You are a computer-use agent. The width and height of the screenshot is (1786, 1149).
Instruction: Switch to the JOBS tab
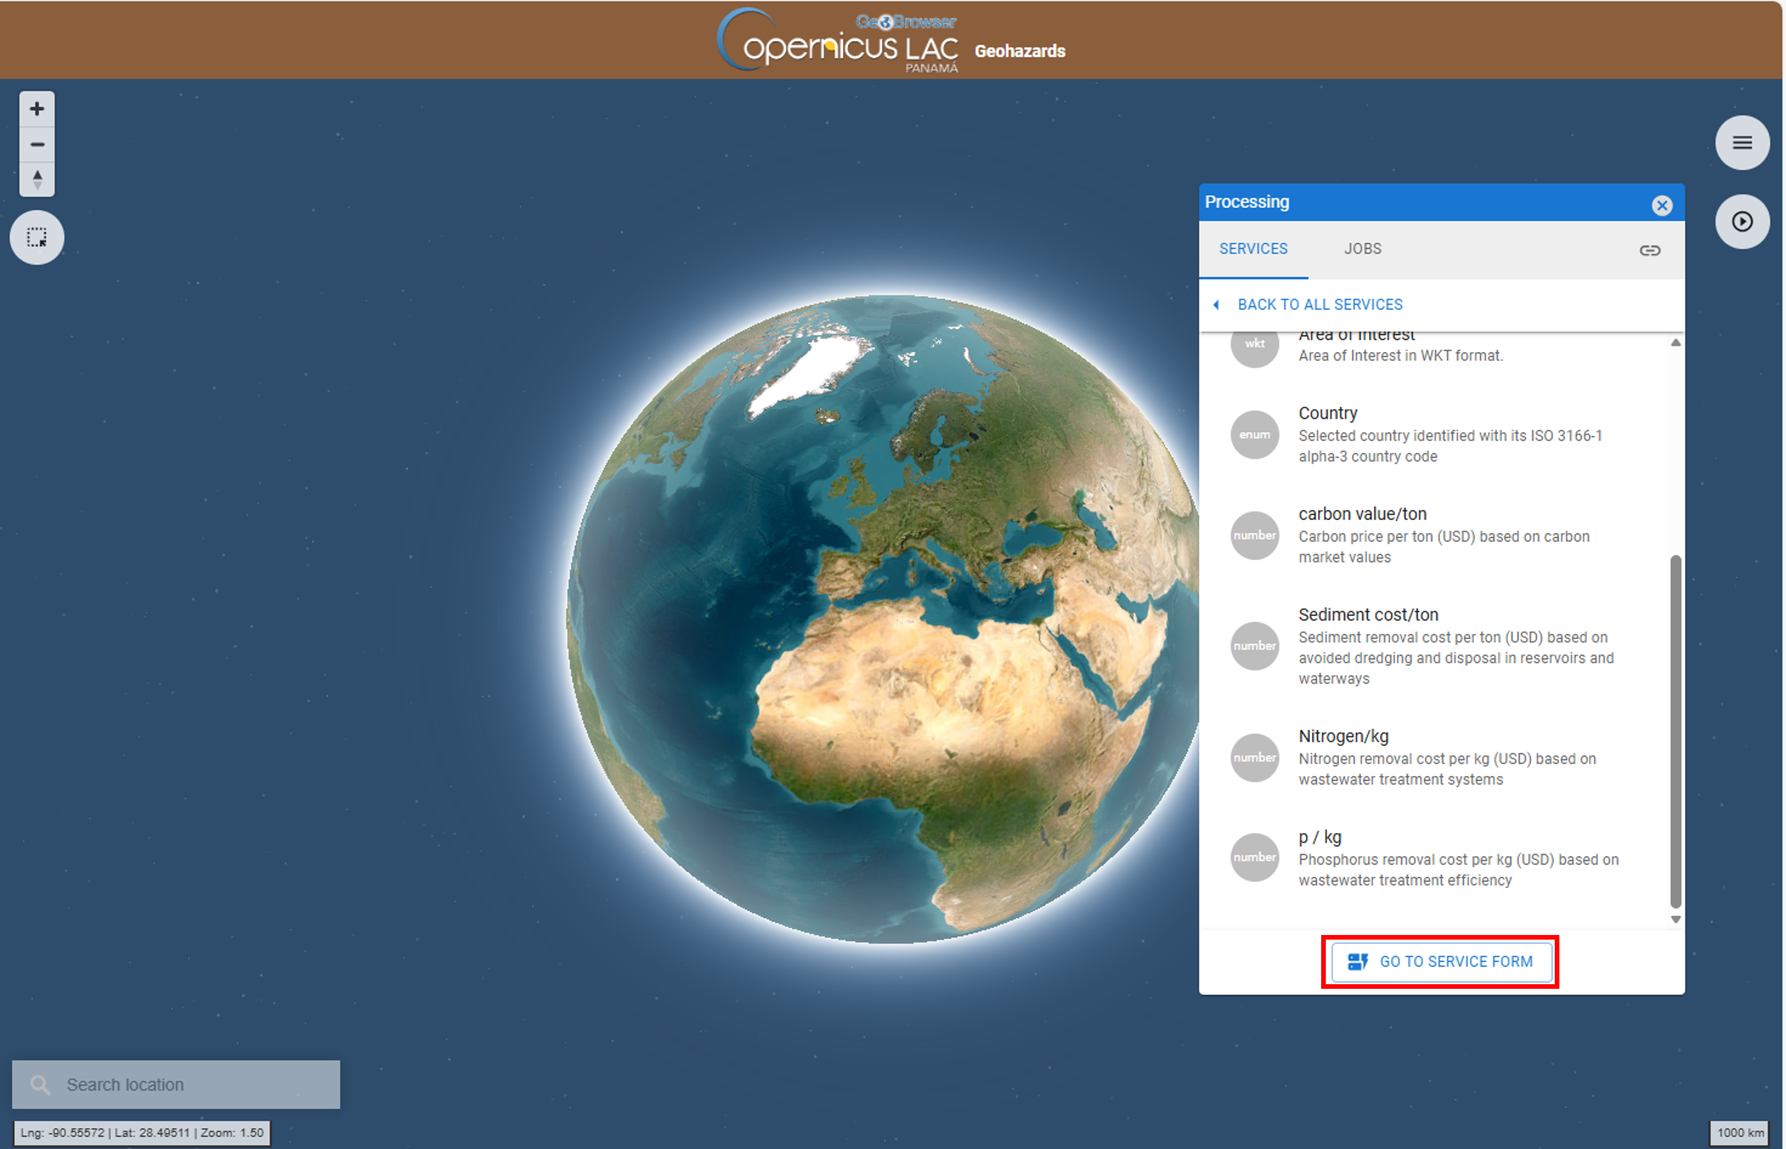pyautogui.click(x=1362, y=248)
